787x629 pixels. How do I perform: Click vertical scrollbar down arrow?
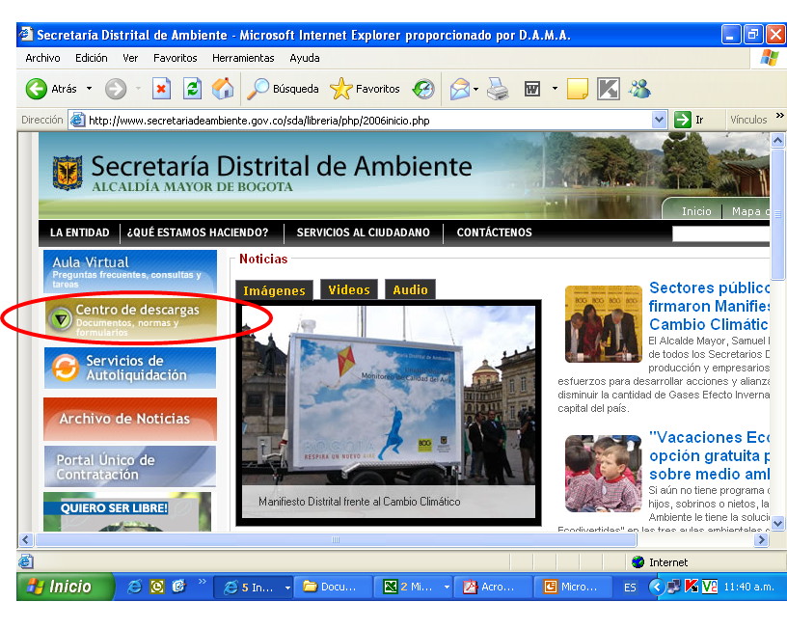click(778, 524)
